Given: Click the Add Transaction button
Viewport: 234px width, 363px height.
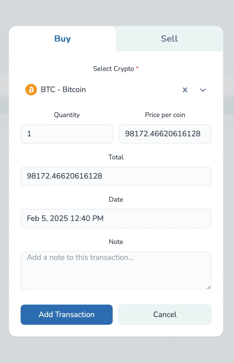Looking at the screenshot, I should pyautogui.click(x=66, y=314).
